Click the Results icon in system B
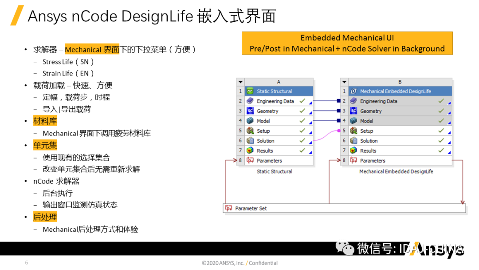This screenshot has height=270, width=479. point(353,151)
